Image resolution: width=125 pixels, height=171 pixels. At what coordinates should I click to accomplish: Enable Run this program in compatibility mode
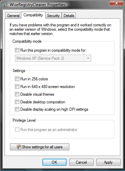click(x=17, y=50)
